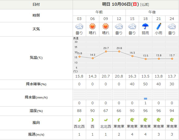Click the 15.8 temperature value cell
This screenshot has width=179, height=140.
(x=79, y=76)
